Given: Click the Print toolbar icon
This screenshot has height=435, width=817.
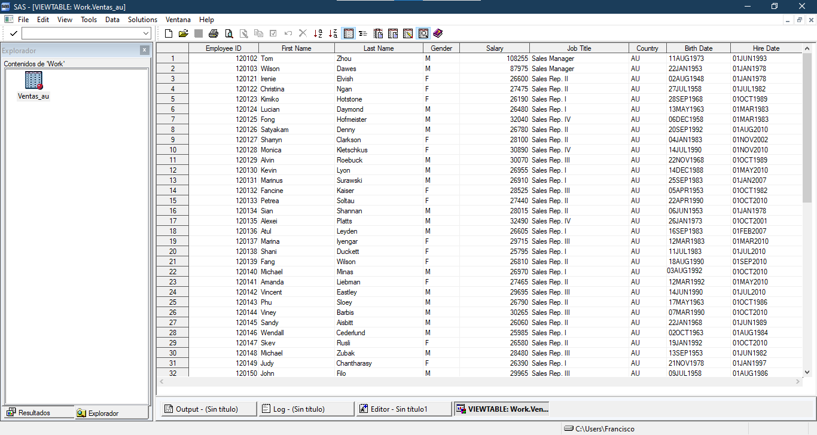Looking at the screenshot, I should tap(214, 33).
